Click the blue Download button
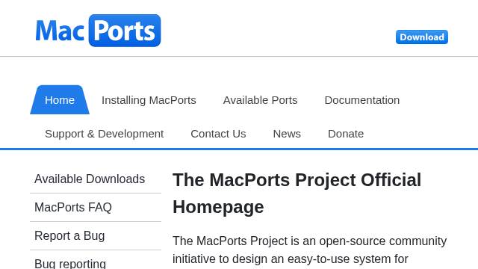The height and width of the screenshot is (269, 478). coord(422,37)
